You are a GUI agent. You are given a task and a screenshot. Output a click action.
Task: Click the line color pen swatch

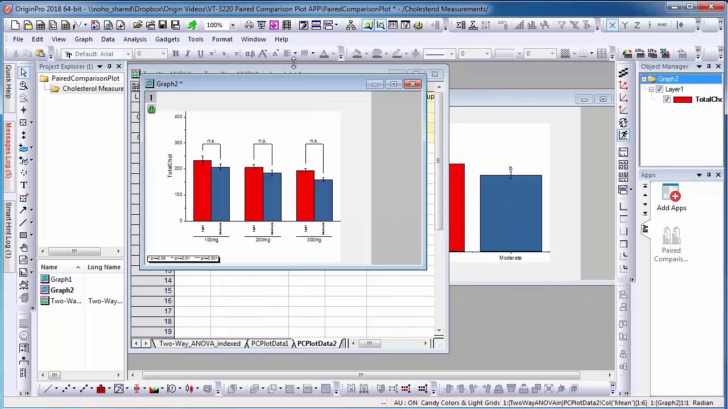click(396, 54)
